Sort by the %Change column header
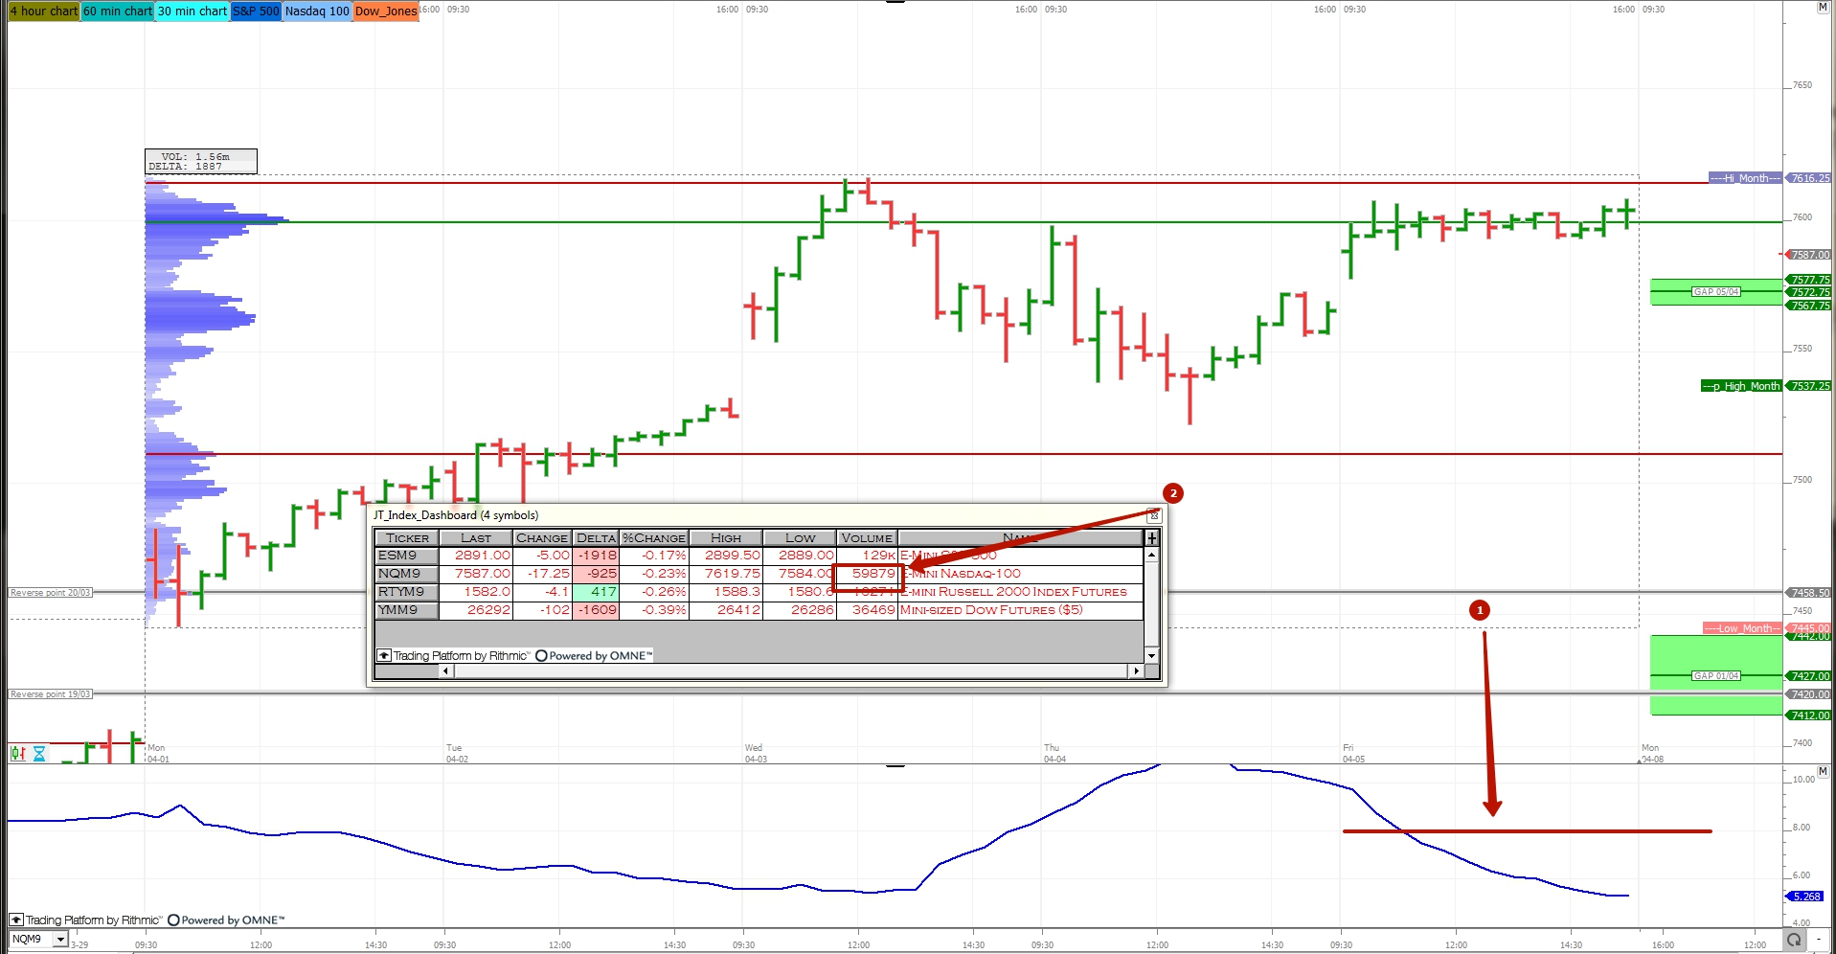 654,538
